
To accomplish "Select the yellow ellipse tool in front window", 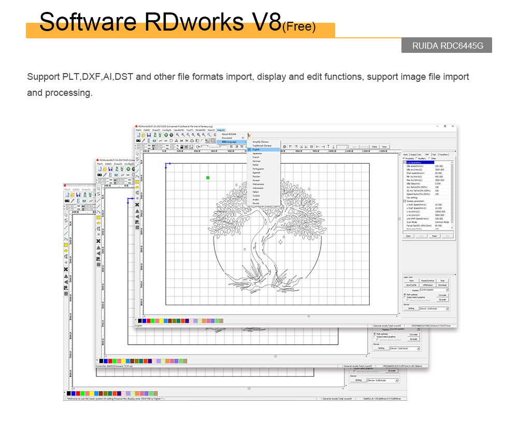I will tap(137, 188).
